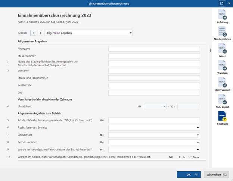Open the Bereich 'Allgemeine Angaben' dropdown
This screenshot has width=233, height=181.
tap(88, 33)
